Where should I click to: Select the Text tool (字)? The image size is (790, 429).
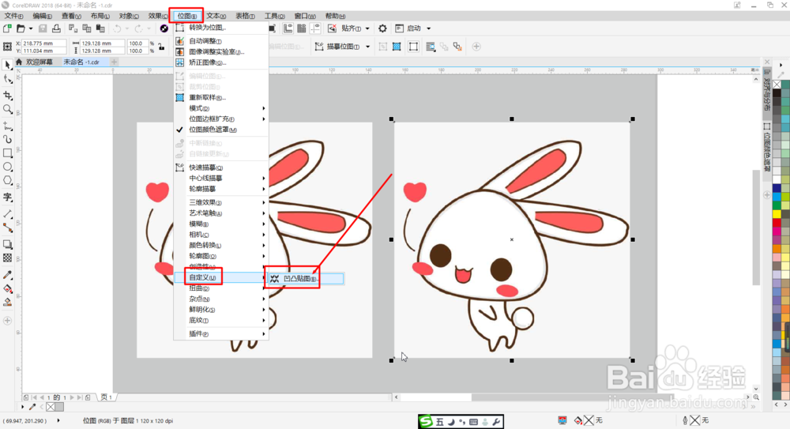click(x=8, y=197)
